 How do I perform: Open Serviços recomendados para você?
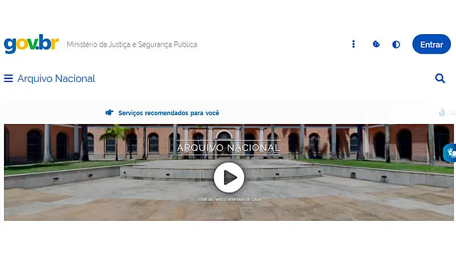coord(169,113)
